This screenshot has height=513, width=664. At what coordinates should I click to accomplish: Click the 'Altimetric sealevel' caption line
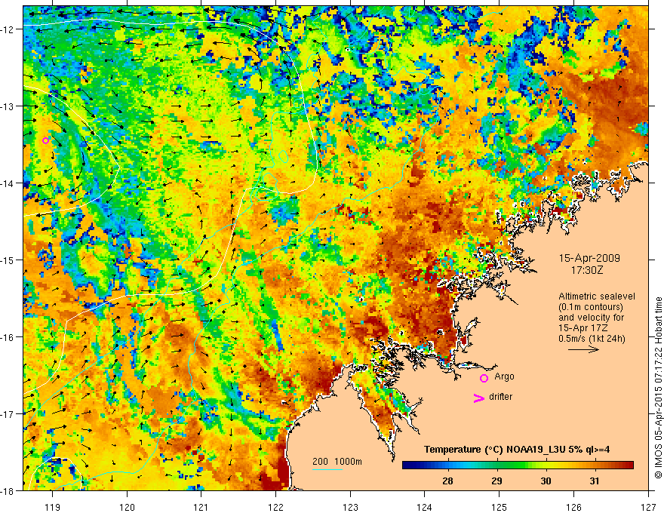597,296
